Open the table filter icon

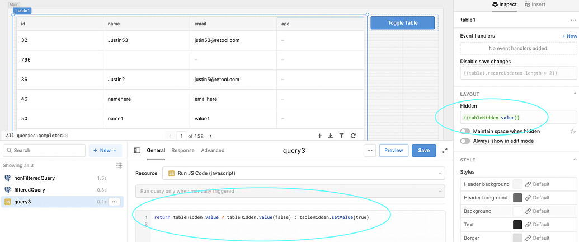[342, 136]
